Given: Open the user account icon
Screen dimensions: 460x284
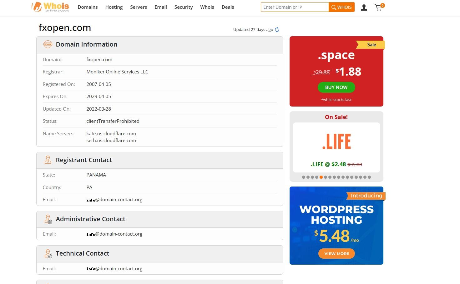Looking at the screenshot, I should click(x=364, y=7).
